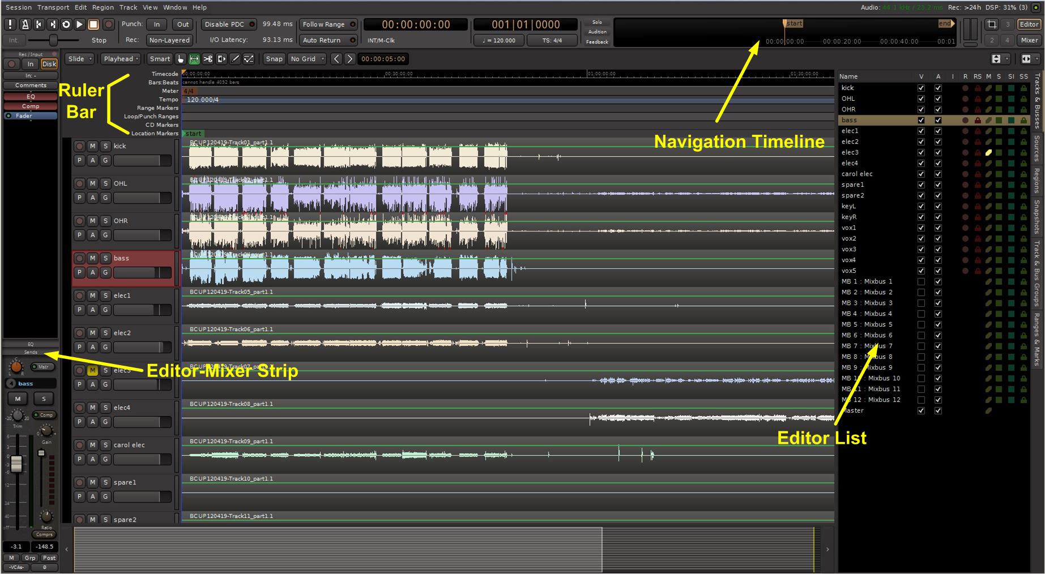This screenshot has width=1045, height=574.
Task: Toggle the metronome click icon
Action: coord(25,24)
